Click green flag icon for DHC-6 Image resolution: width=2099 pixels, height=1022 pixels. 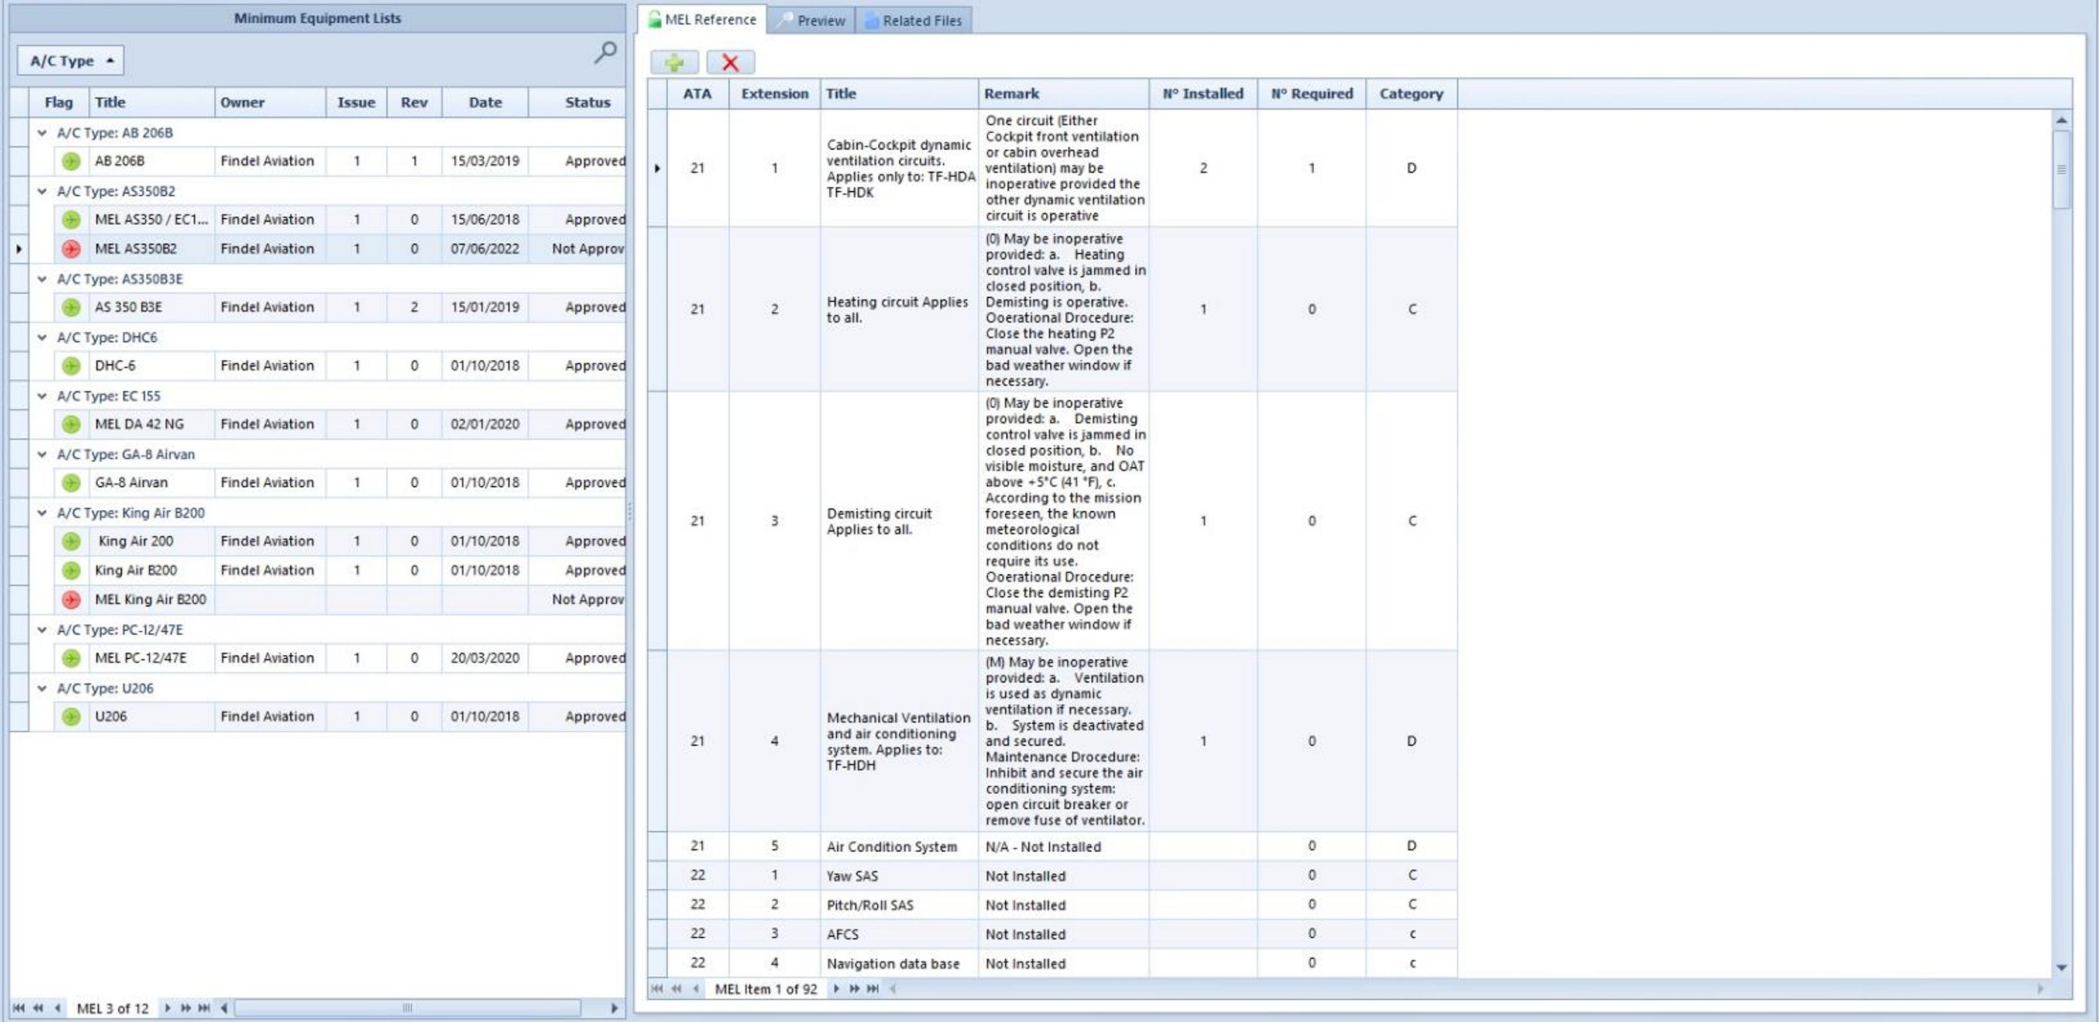(71, 366)
